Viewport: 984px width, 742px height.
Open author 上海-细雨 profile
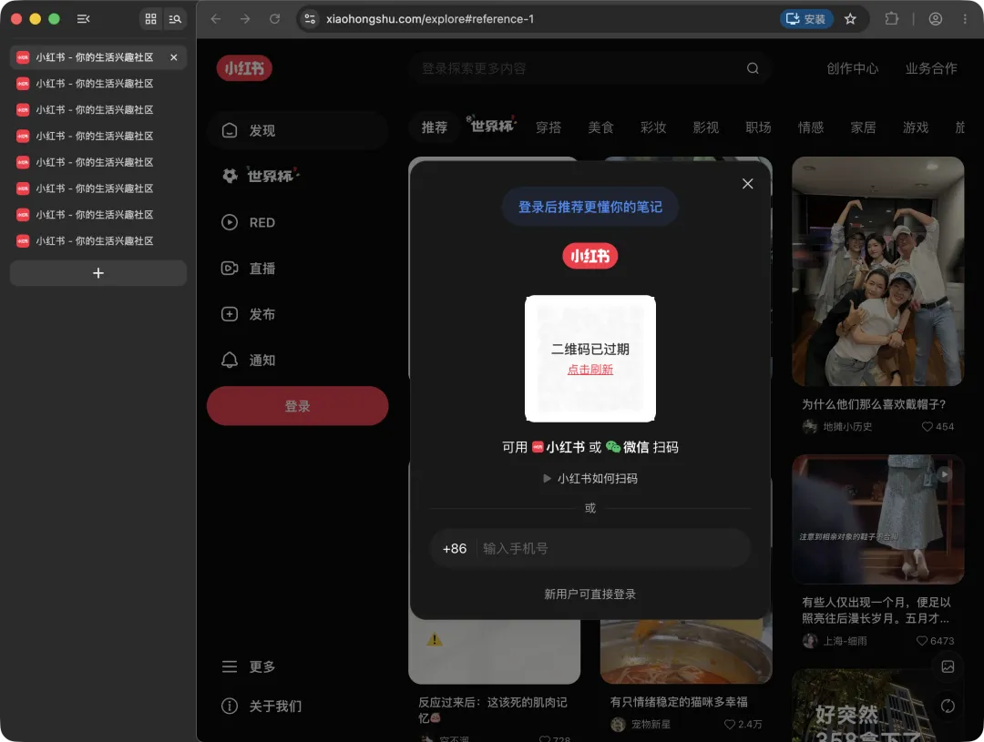point(835,640)
